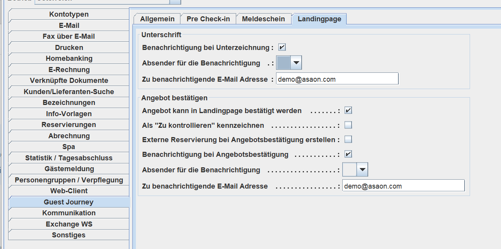The width and height of the screenshot is (501, 249).
Task: Open the Pre Check-in tab
Action: [x=208, y=19]
